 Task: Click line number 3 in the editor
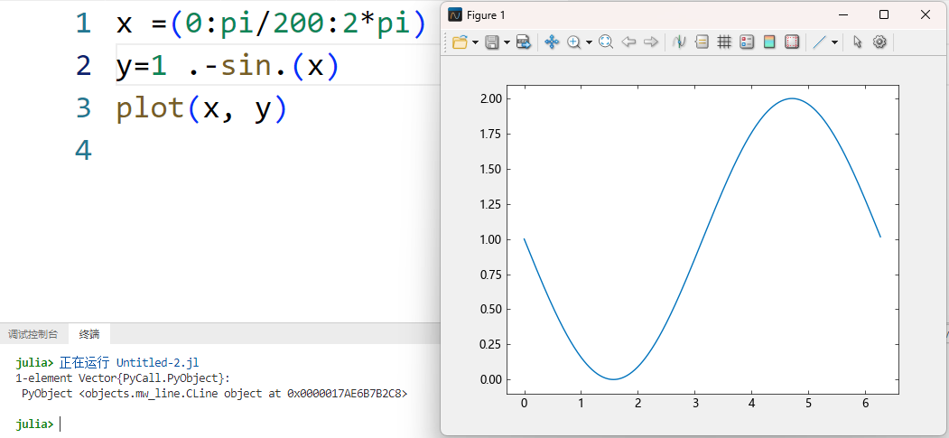click(83, 107)
